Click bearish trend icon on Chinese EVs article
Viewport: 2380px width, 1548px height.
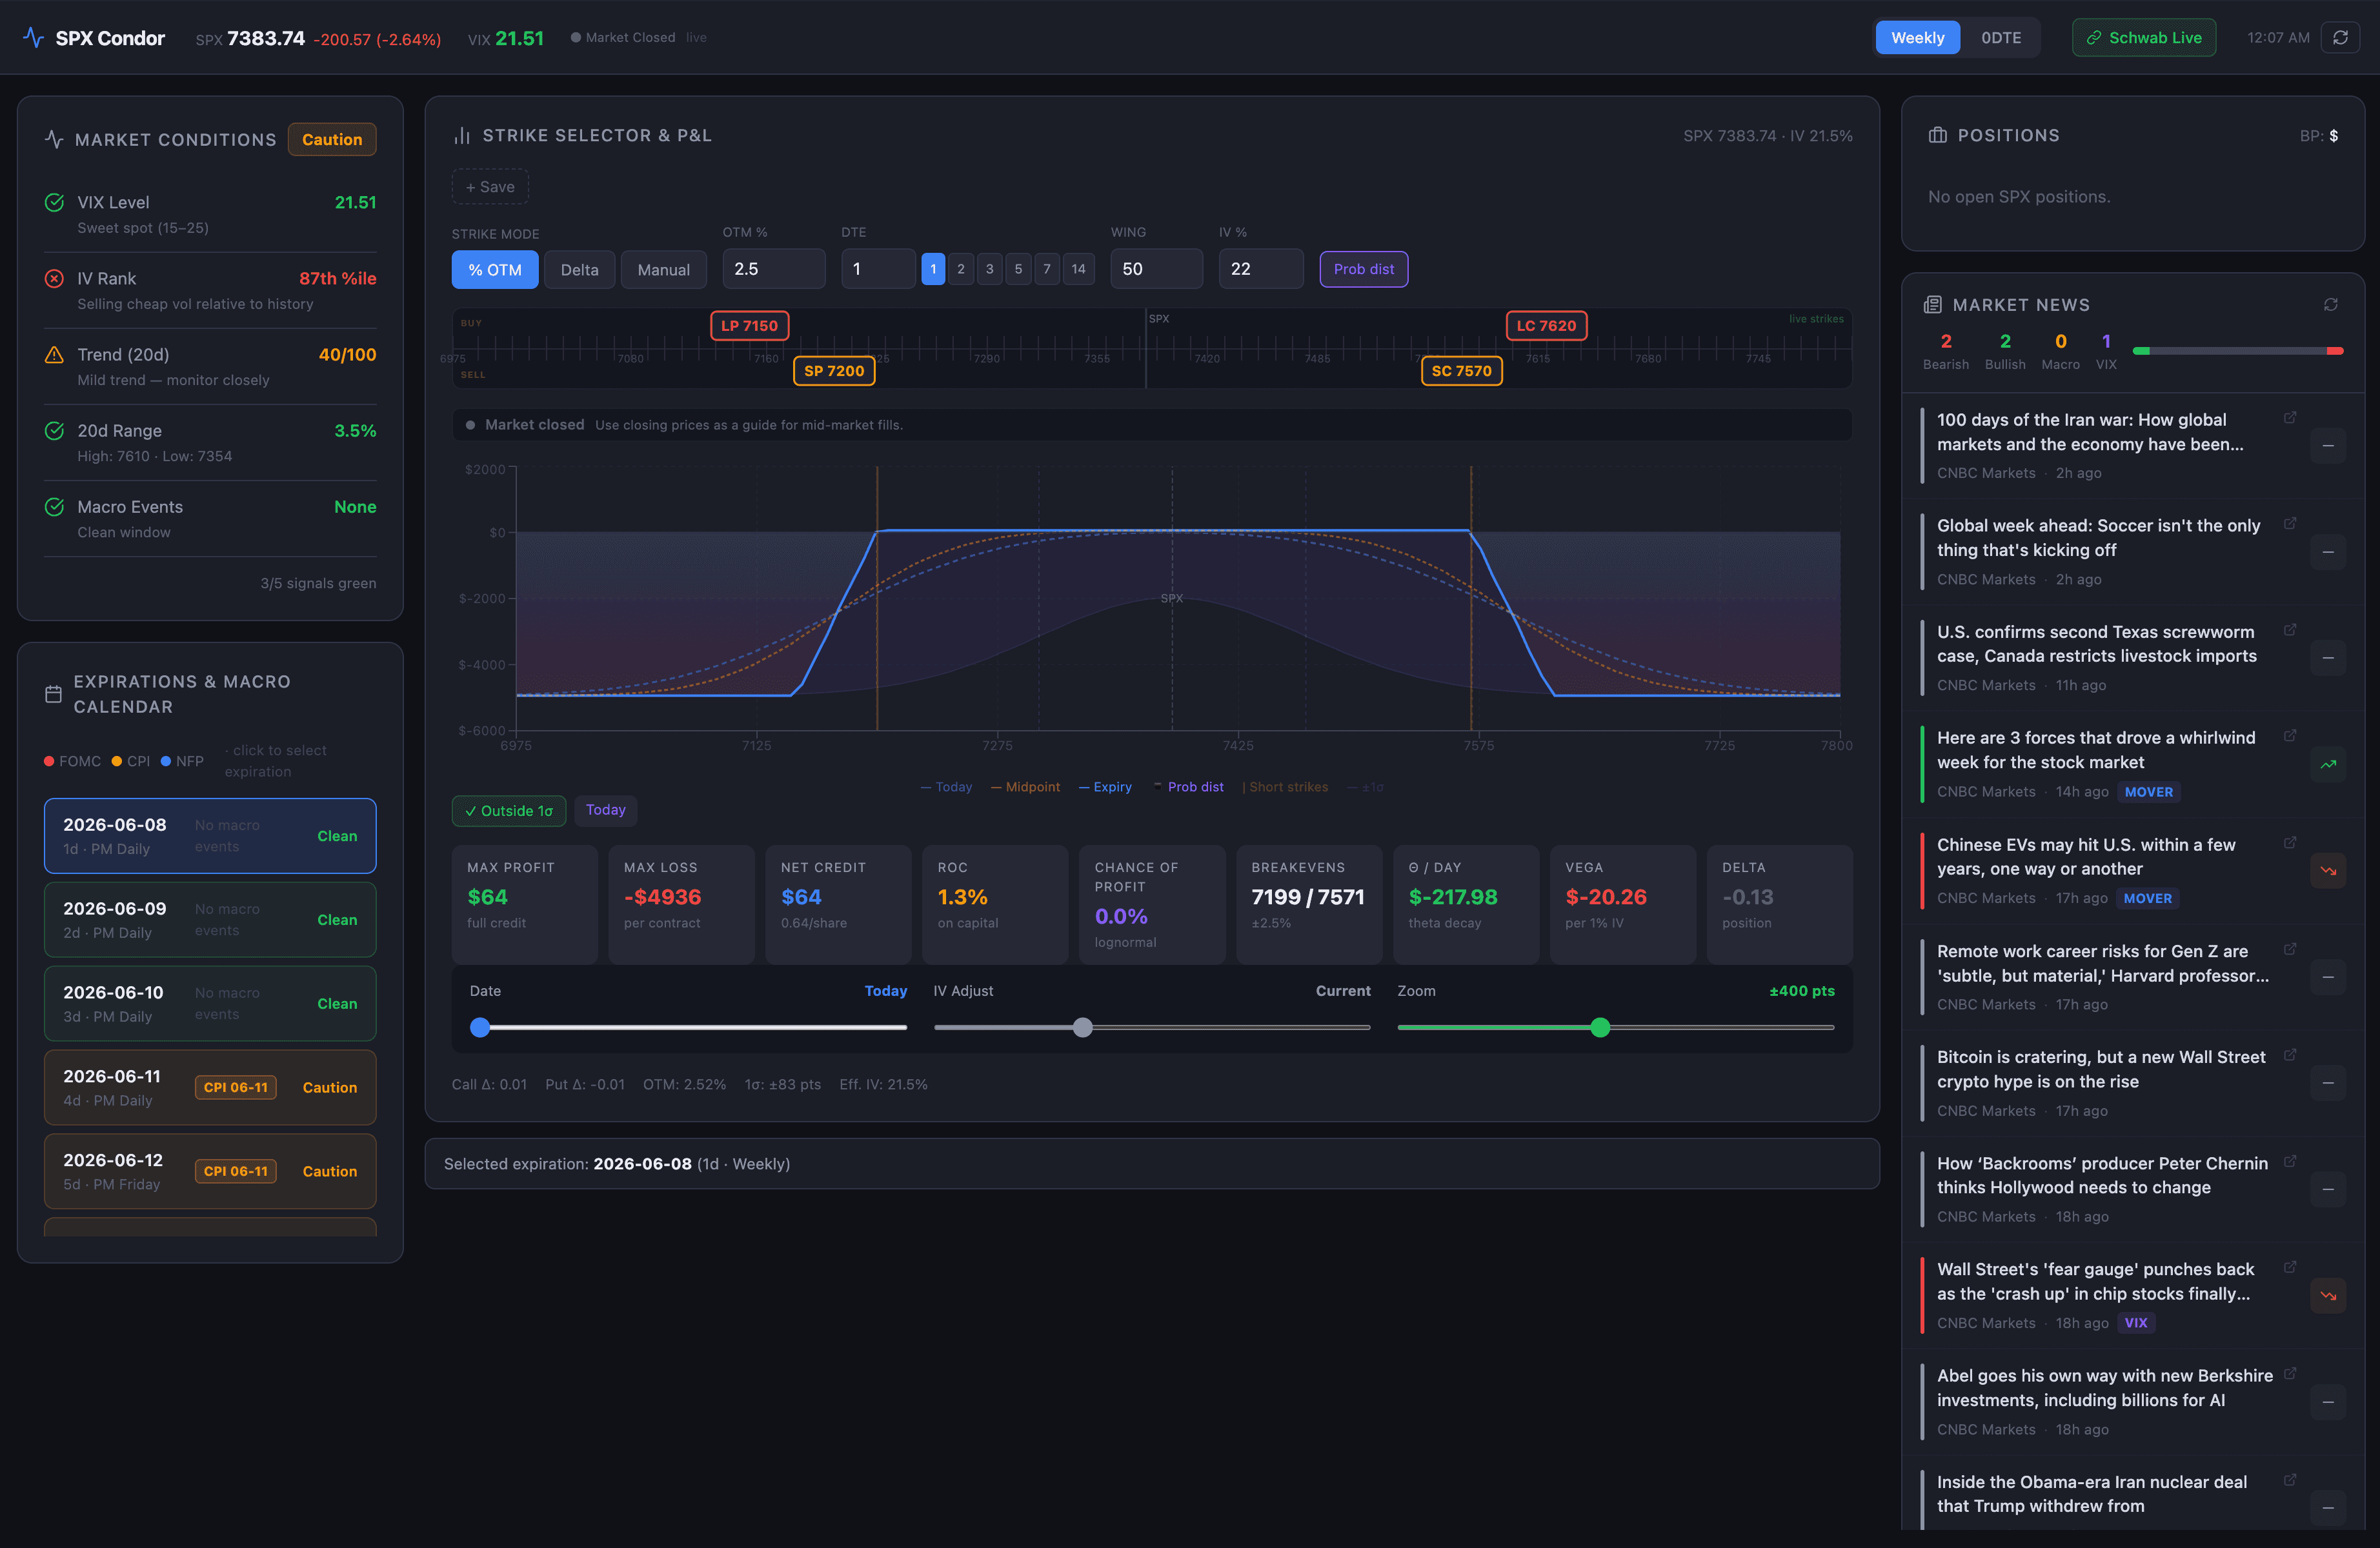pyautogui.click(x=2328, y=871)
